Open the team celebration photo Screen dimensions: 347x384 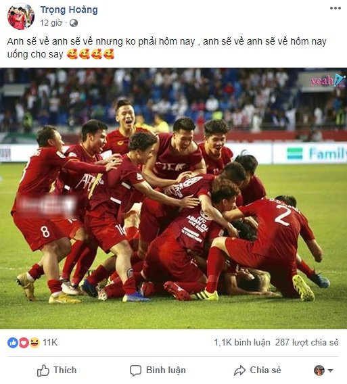(173, 198)
